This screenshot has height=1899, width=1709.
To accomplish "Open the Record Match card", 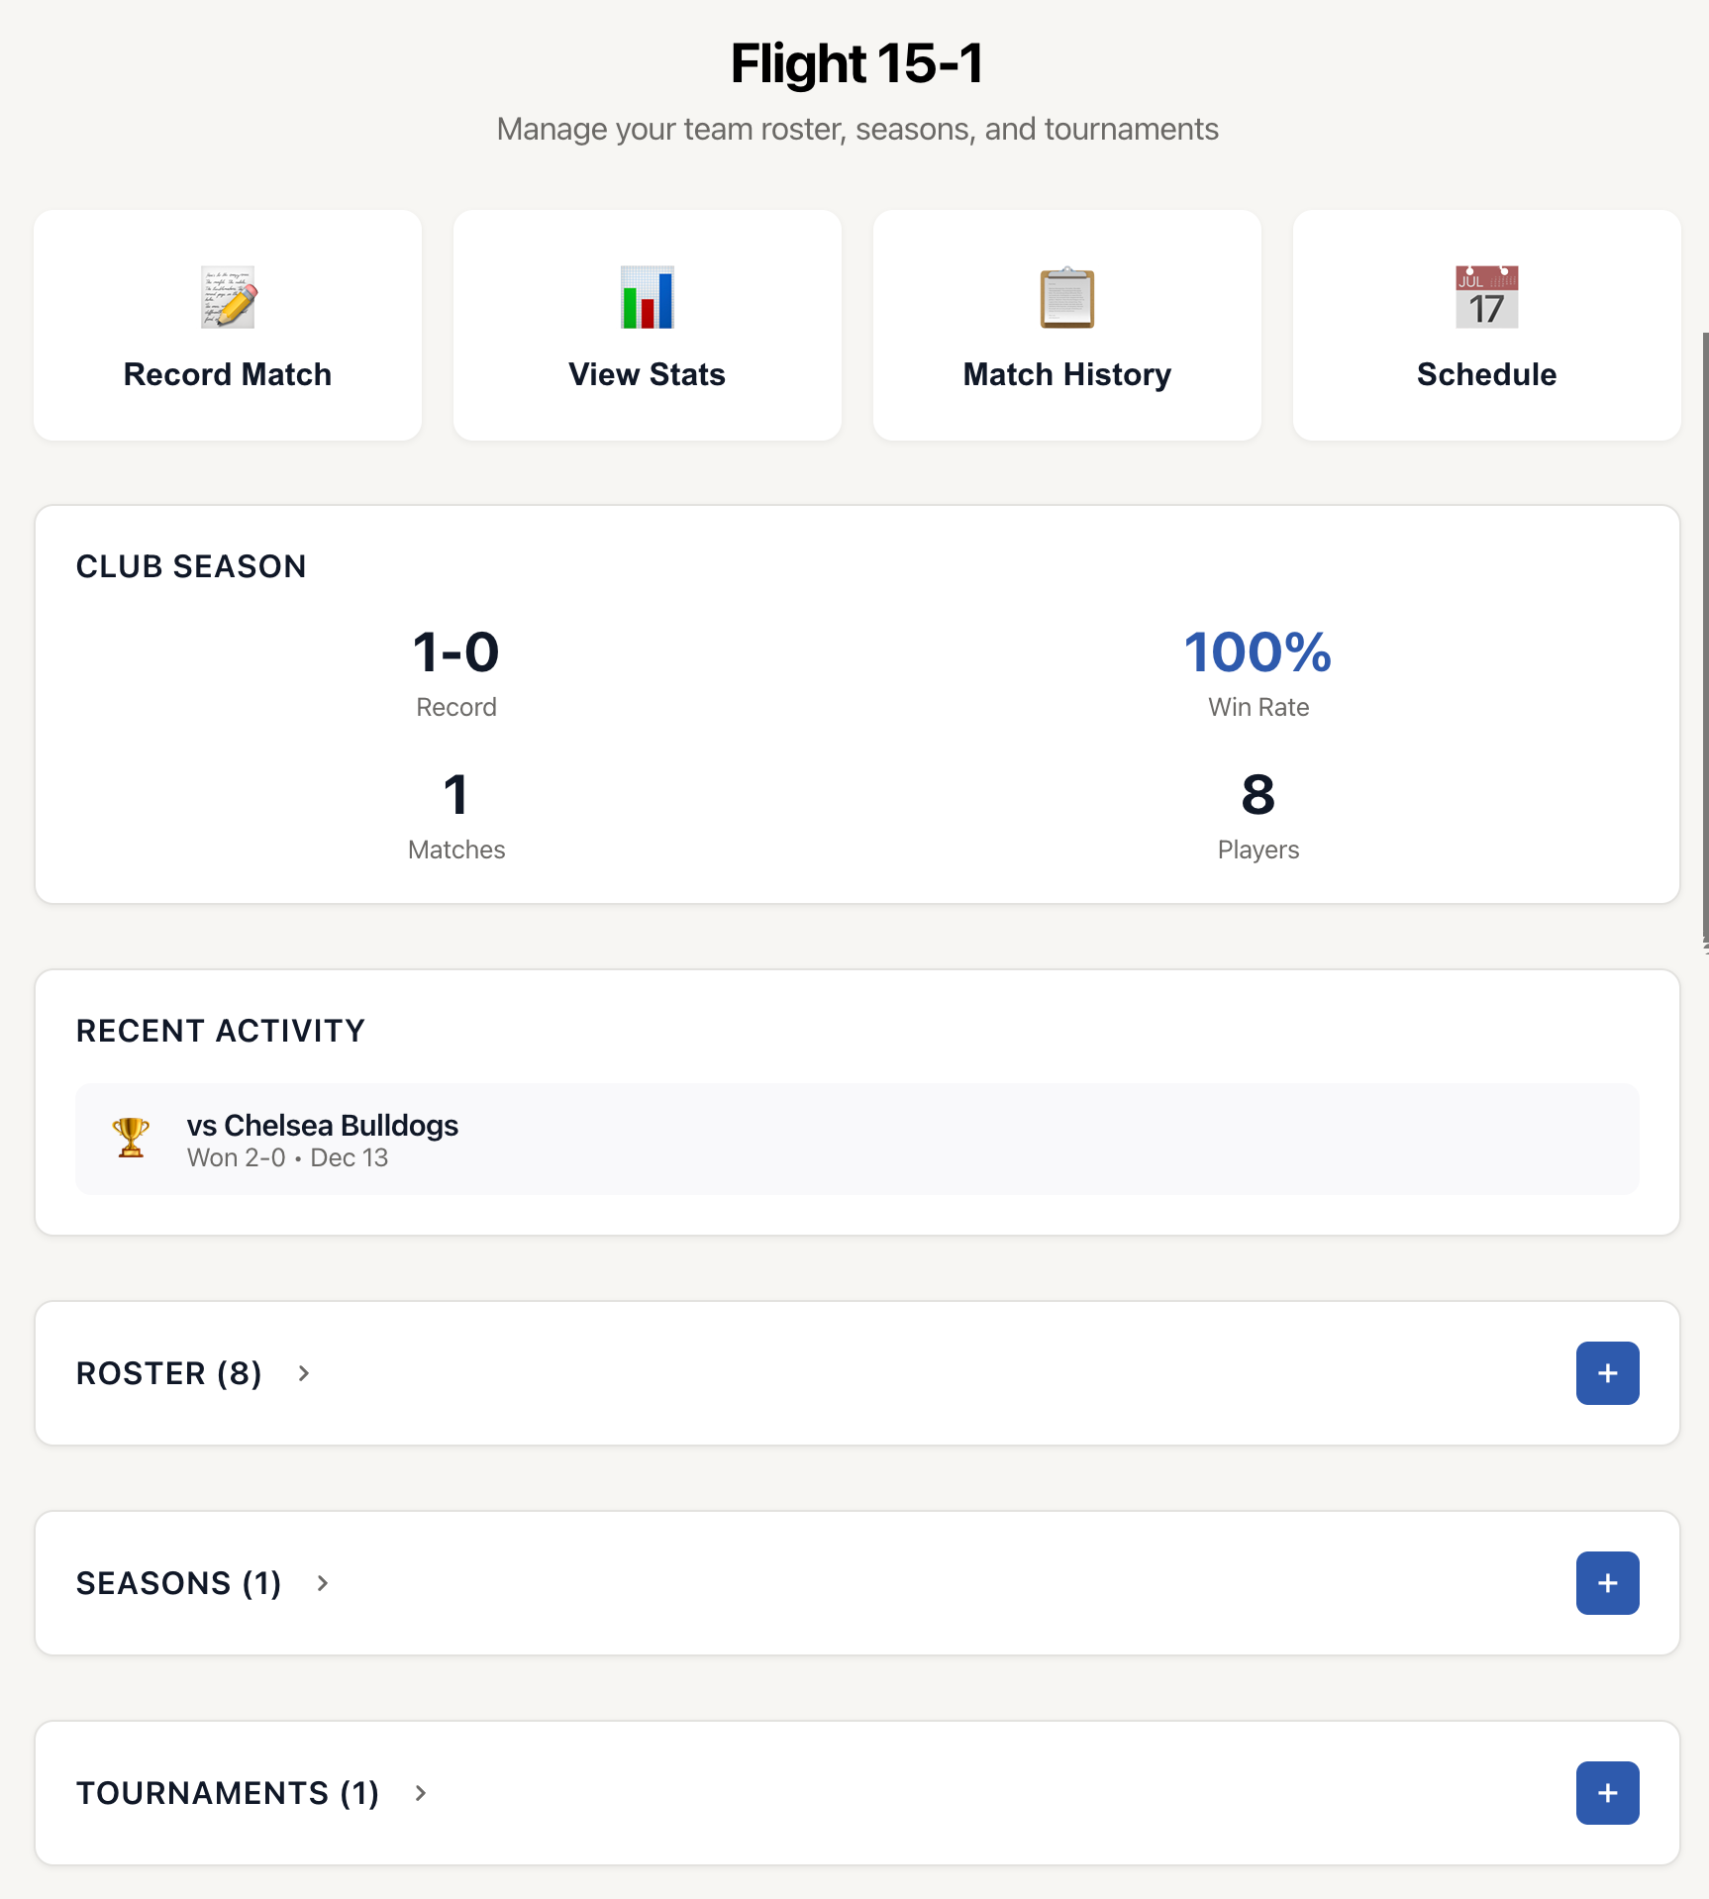I will pyautogui.click(x=228, y=325).
